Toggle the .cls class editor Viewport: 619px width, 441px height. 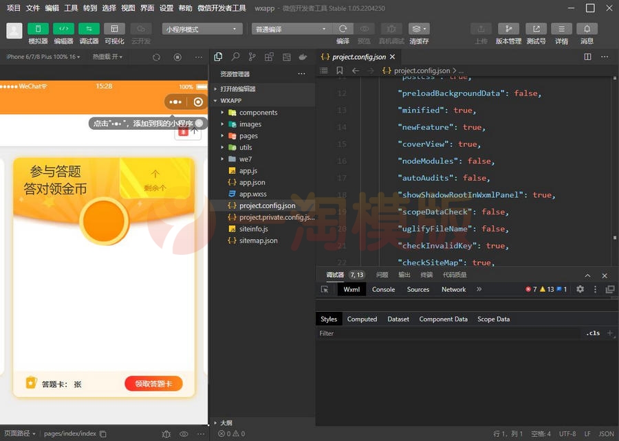pyautogui.click(x=593, y=333)
